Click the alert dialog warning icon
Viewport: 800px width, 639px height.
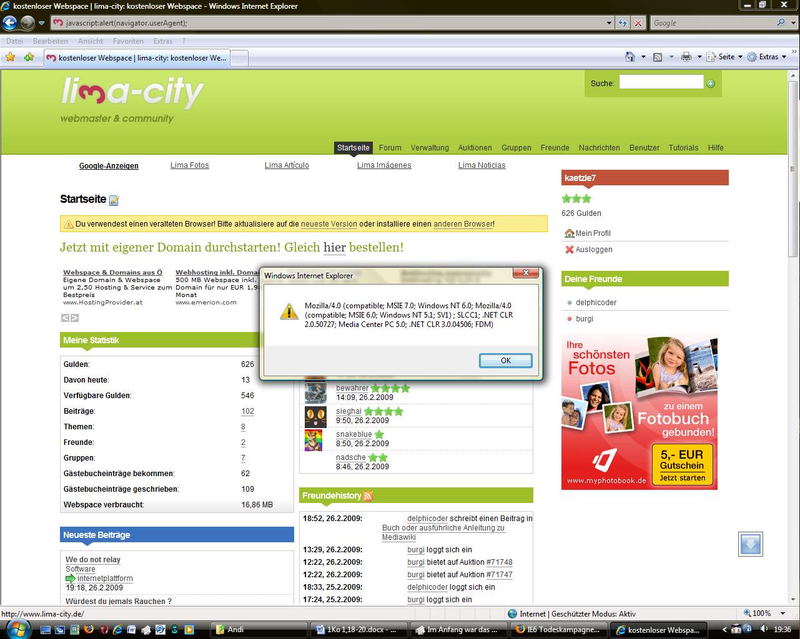[x=289, y=311]
